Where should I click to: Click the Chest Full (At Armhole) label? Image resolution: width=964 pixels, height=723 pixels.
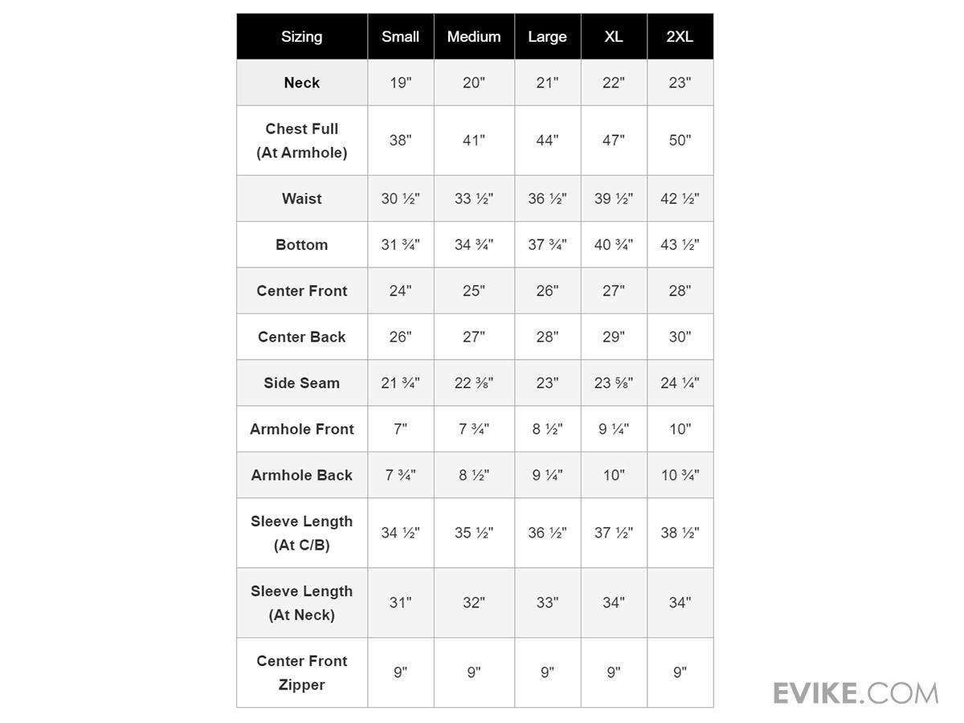[x=302, y=141]
